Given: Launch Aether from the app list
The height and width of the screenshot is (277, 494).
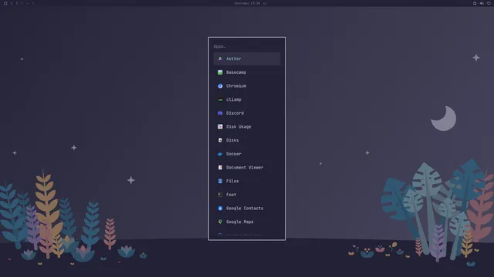Looking at the screenshot, I should tap(247, 58).
